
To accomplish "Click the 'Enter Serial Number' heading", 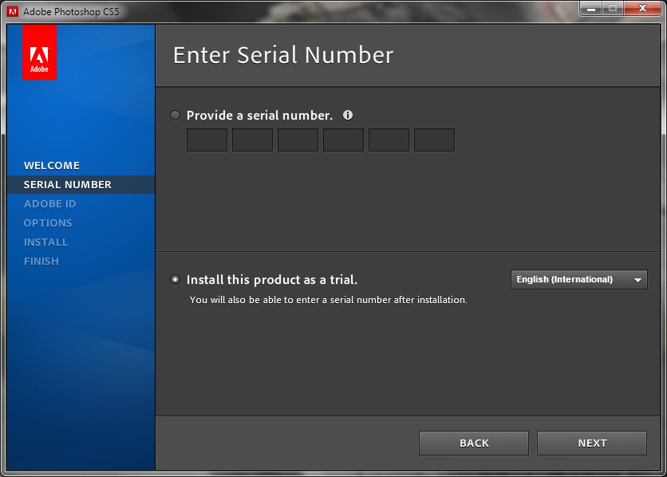I will point(283,55).
